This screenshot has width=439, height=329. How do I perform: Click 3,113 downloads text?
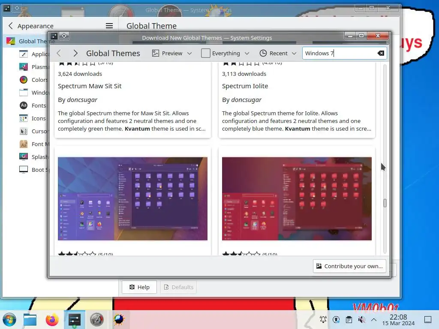[244, 74]
